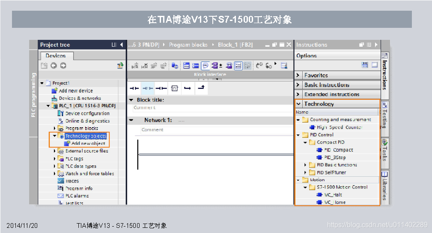Viewport: 432px width, 233px height.
Task: Go back in the Project tree toolbar
Action: pyautogui.click(x=54, y=66)
